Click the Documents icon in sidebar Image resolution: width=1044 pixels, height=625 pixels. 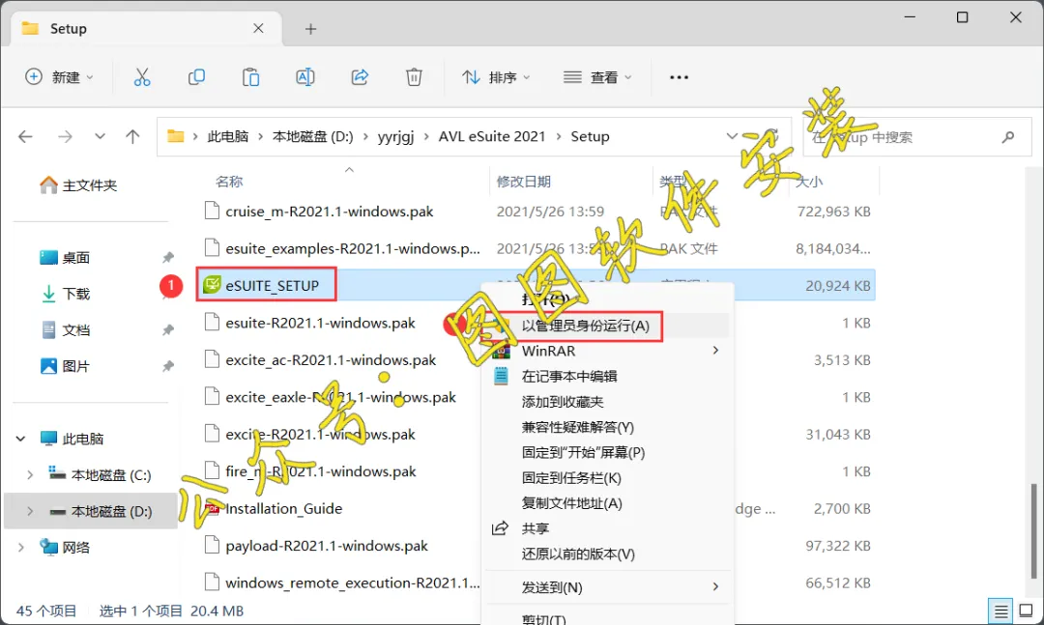48,330
